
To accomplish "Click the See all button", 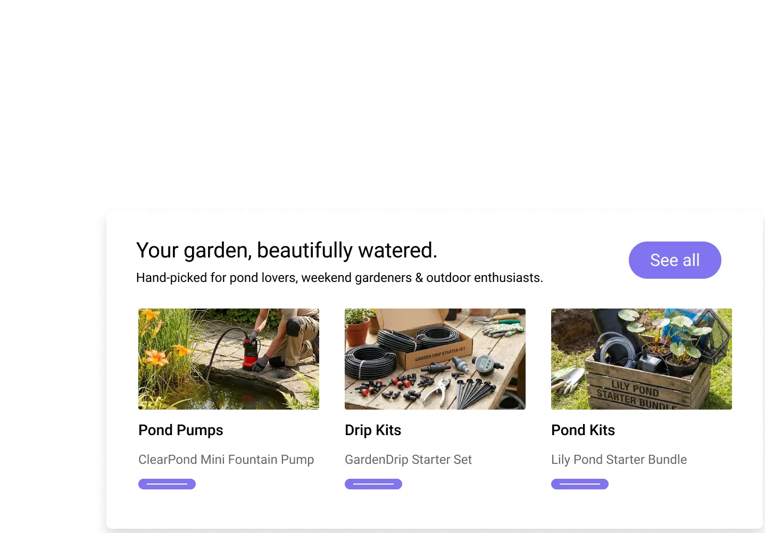I will click(675, 260).
